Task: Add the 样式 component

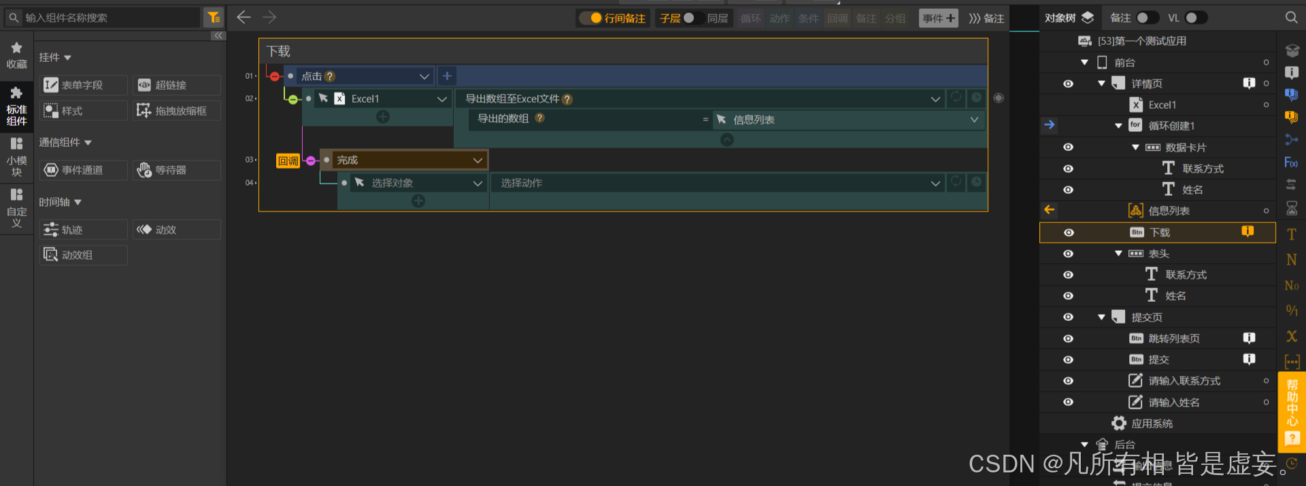Action: 83,111
